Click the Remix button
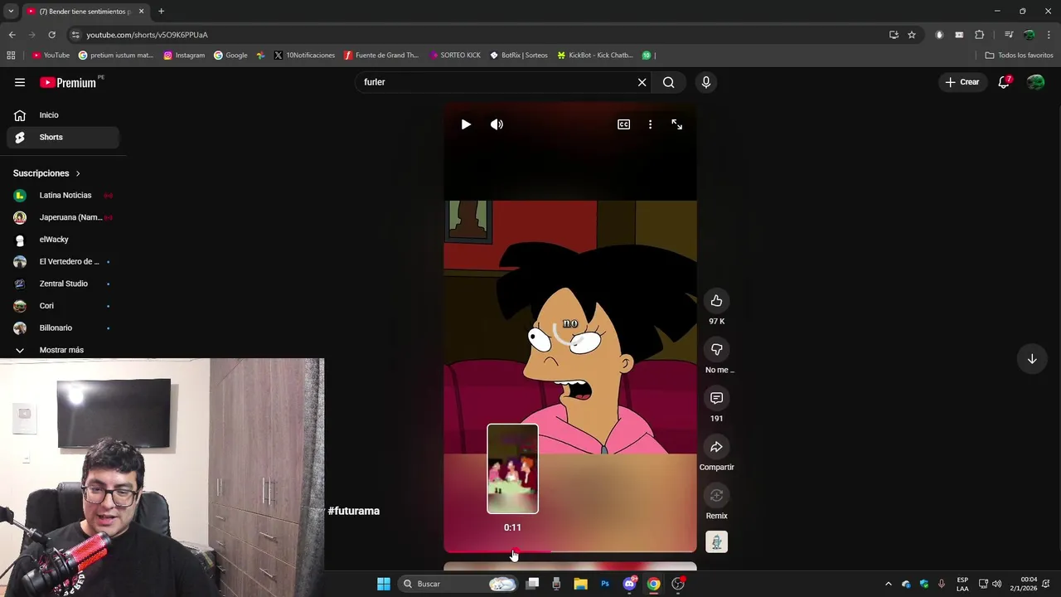 [716, 496]
